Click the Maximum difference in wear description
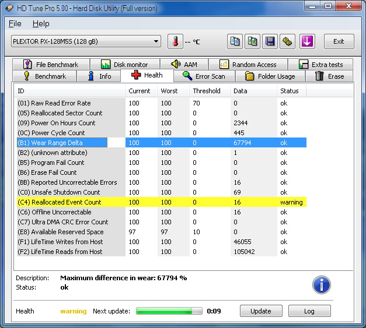 124,278
